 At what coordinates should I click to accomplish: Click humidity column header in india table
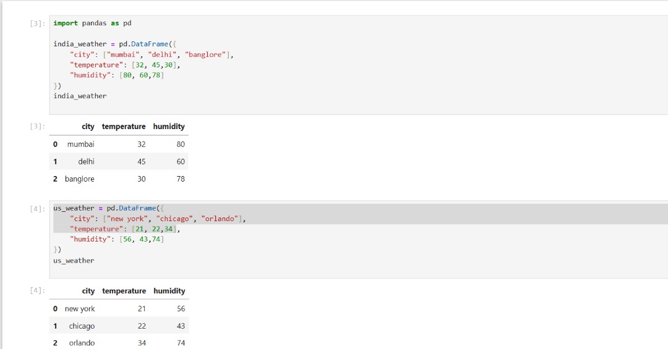coord(169,127)
